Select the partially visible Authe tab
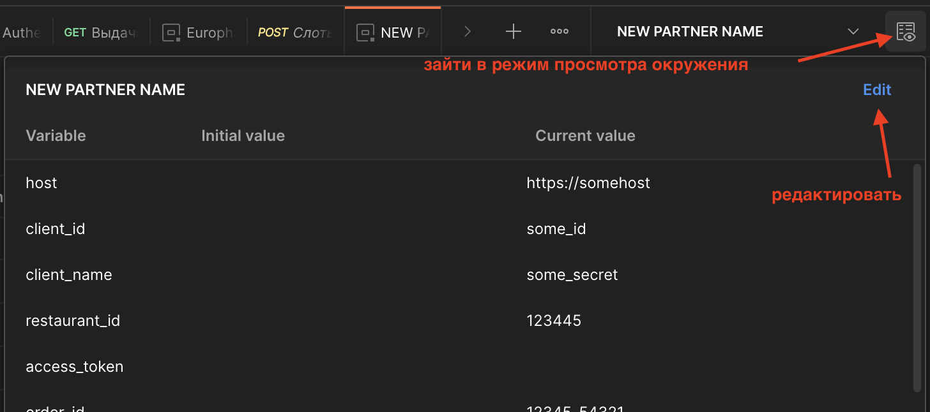Screen dimensions: 930x412 (22, 33)
